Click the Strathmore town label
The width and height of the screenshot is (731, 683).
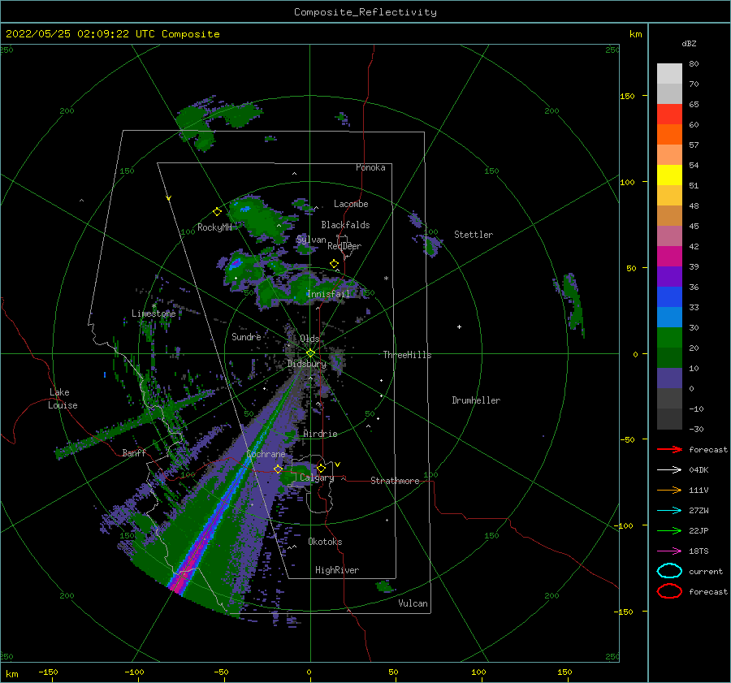pos(395,481)
